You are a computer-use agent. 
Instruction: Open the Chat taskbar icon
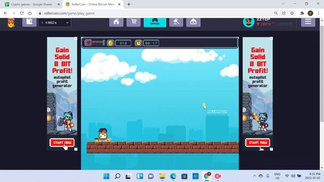[151, 176]
